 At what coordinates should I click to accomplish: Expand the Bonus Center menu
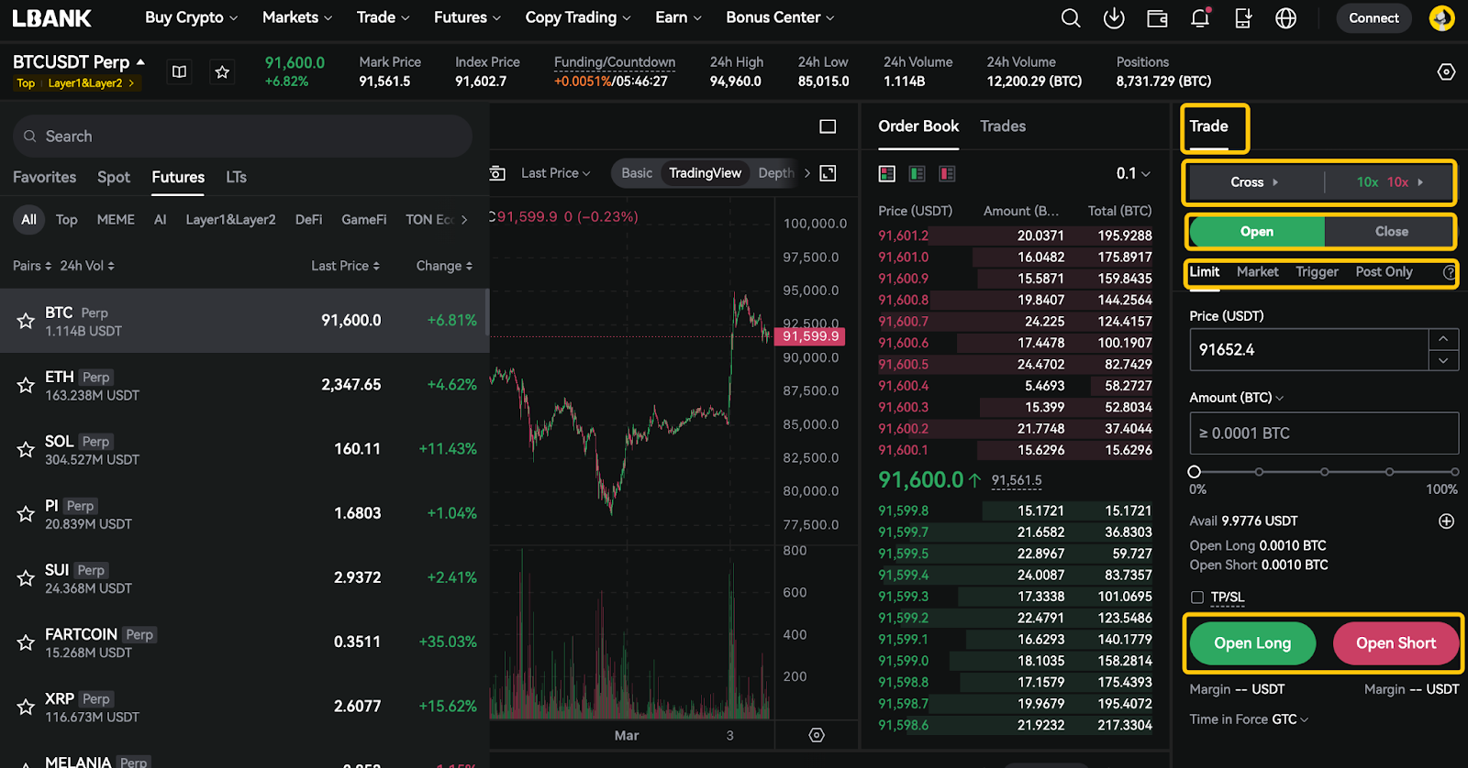(780, 17)
